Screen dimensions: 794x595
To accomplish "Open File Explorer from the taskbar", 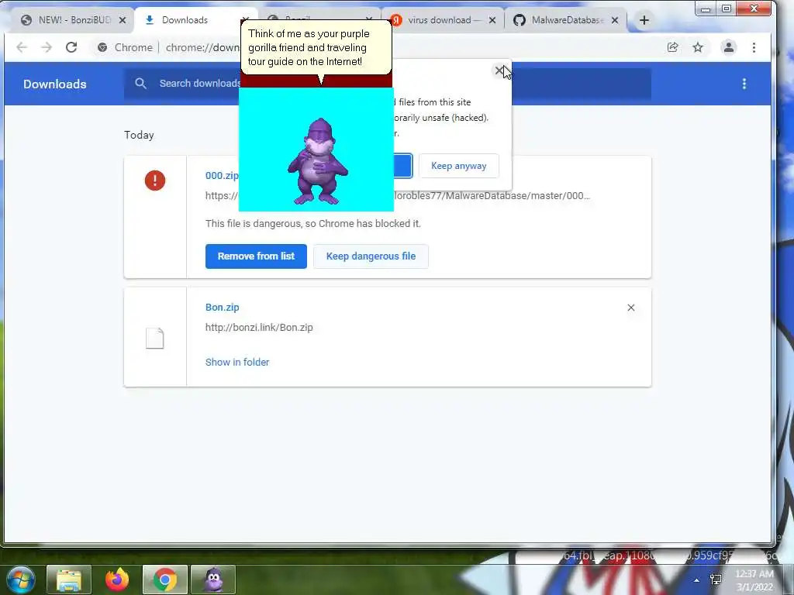I will coord(69,580).
